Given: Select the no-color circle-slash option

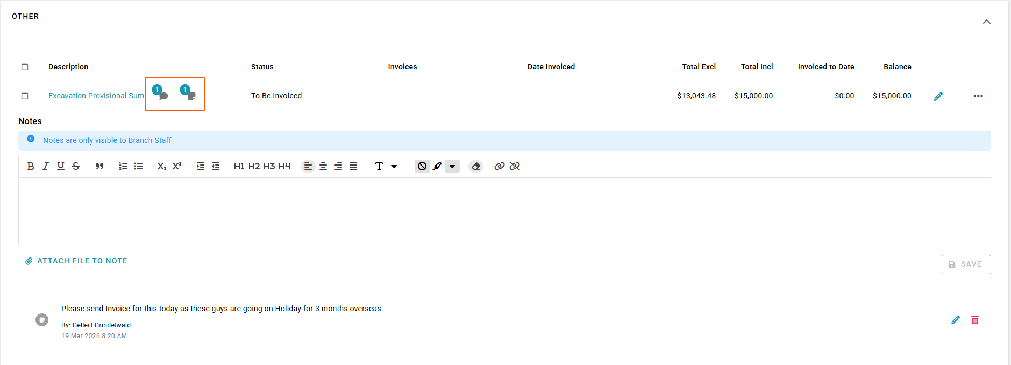Looking at the screenshot, I should coord(422,166).
